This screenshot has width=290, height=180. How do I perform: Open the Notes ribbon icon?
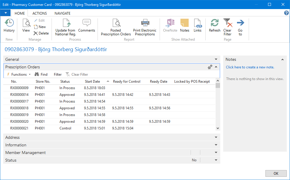[185, 26]
